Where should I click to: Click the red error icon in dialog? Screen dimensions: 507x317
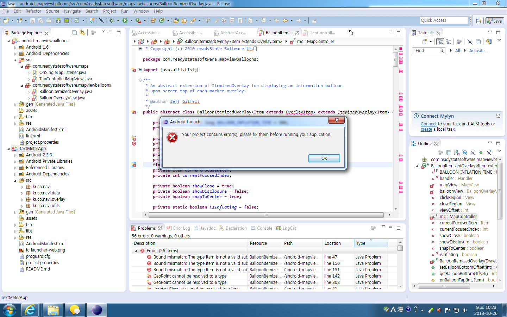[172, 137]
